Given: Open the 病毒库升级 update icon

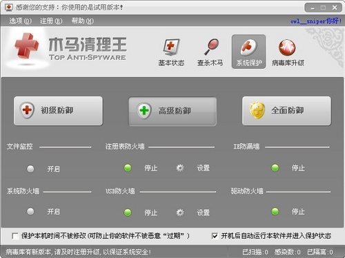Looking at the screenshot, I should (x=287, y=47).
